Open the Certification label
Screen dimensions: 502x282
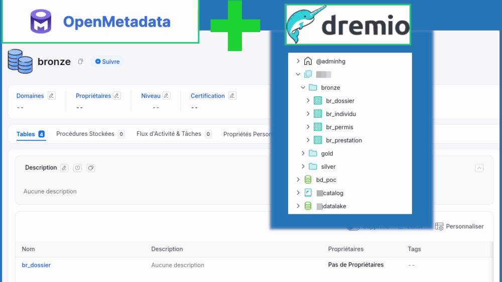(207, 96)
